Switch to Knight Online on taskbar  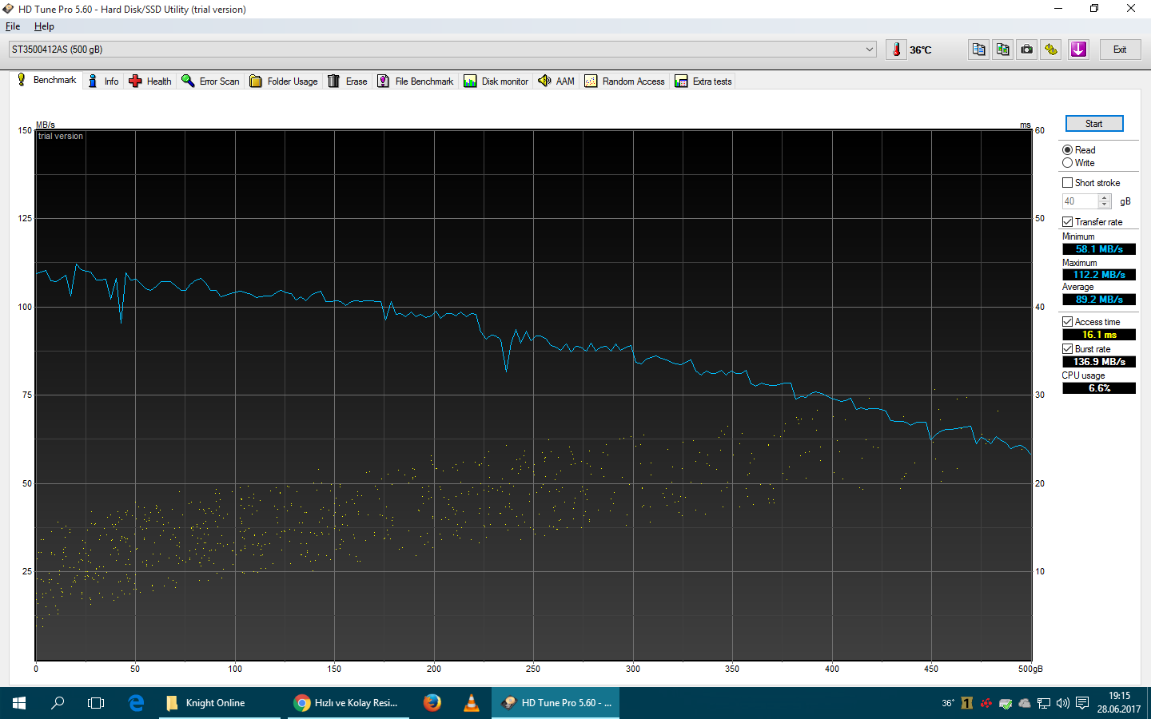pyautogui.click(x=219, y=703)
